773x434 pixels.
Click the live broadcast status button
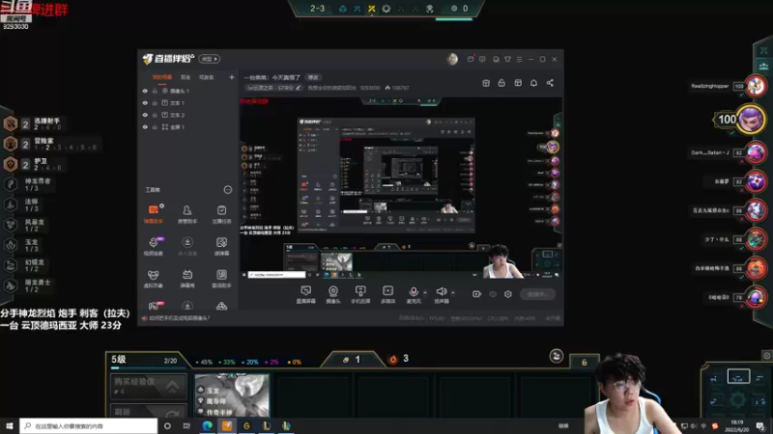point(537,294)
